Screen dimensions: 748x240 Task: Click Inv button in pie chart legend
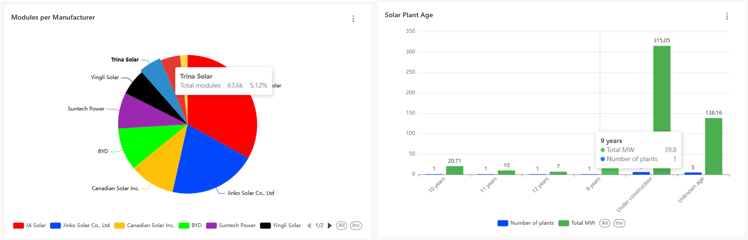pyautogui.click(x=356, y=226)
